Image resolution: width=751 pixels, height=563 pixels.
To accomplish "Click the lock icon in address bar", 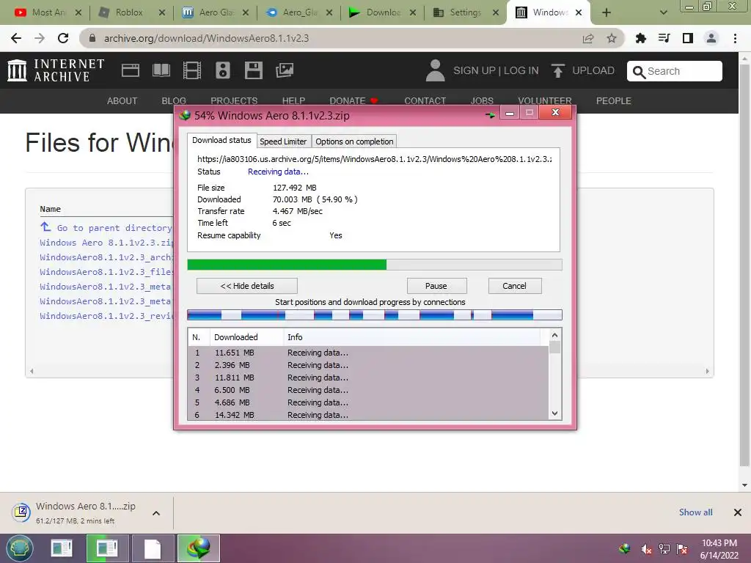I will (92, 38).
